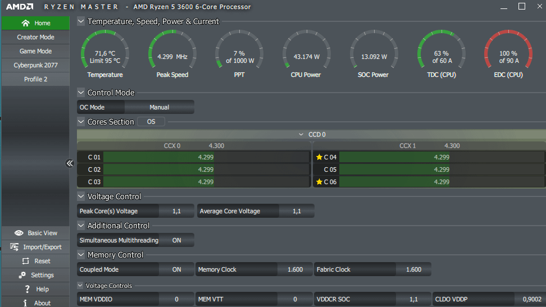Screen dimensions: 546x307
Task: Collapse the CCD 0 group chevron
Action: [x=301, y=134]
